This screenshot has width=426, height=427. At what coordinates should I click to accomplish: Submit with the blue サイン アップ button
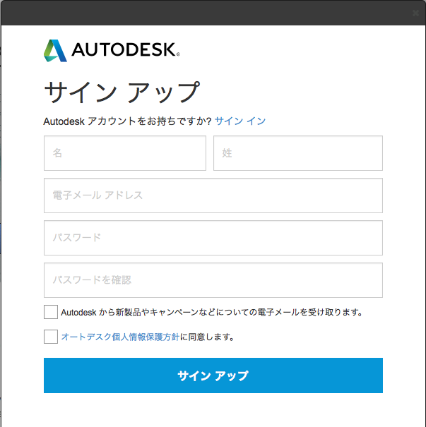click(213, 375)
